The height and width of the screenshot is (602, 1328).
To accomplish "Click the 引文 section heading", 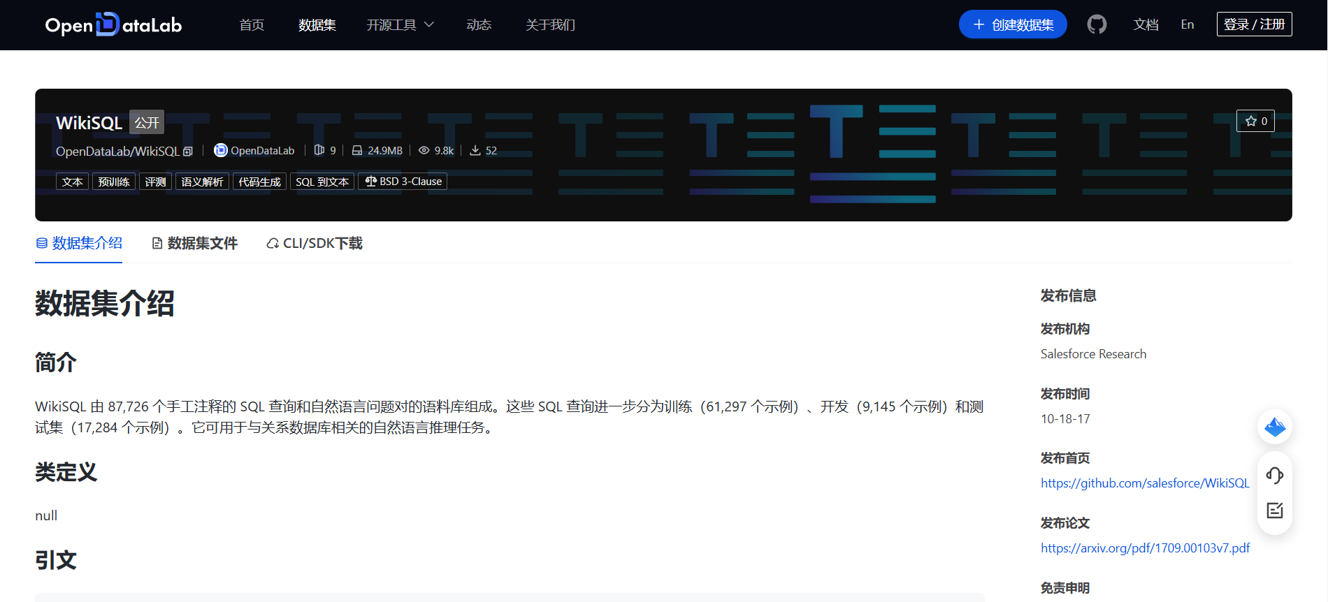I will coord(56,560).
